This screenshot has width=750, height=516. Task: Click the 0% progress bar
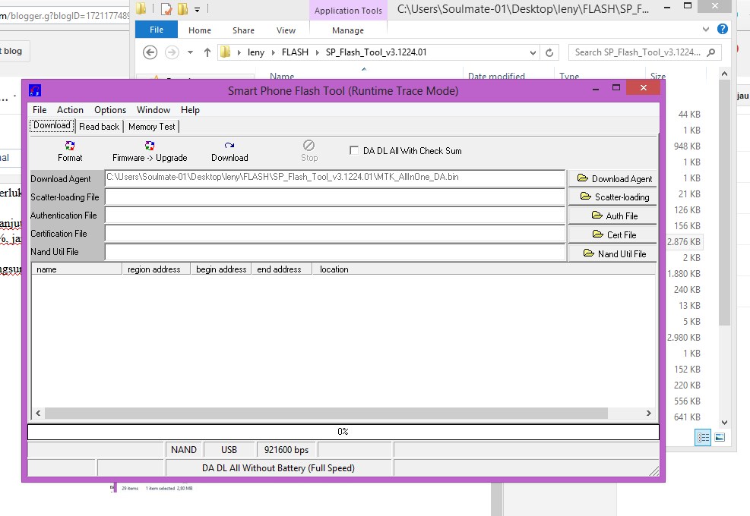coord(343,432)
